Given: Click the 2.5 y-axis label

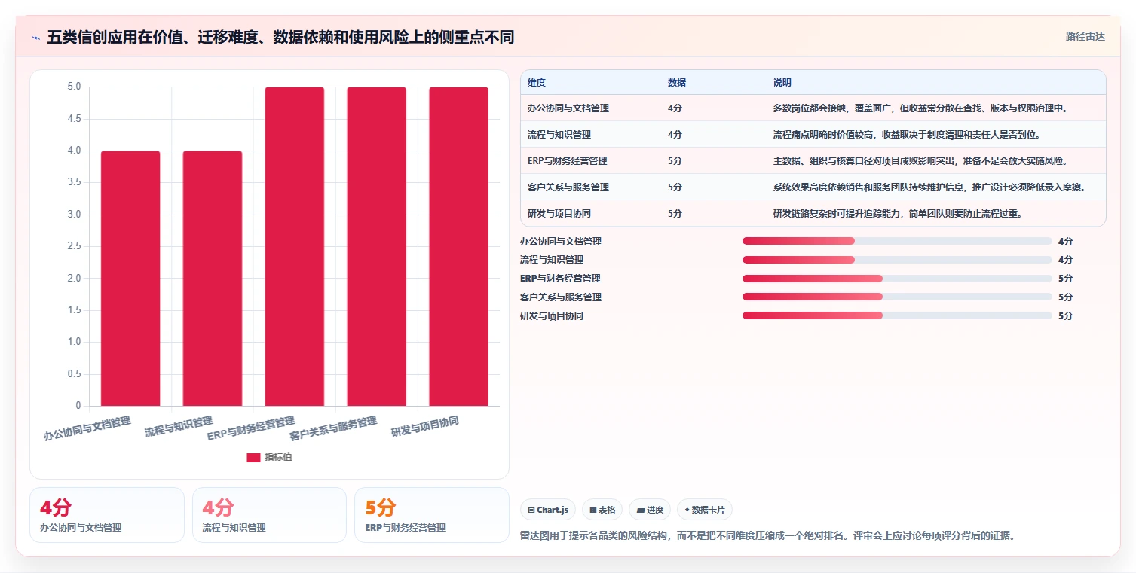Looking at the screenshot, I should [74, 246].
